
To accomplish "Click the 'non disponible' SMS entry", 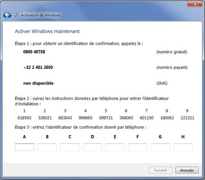I will click(x=39, y=83).
